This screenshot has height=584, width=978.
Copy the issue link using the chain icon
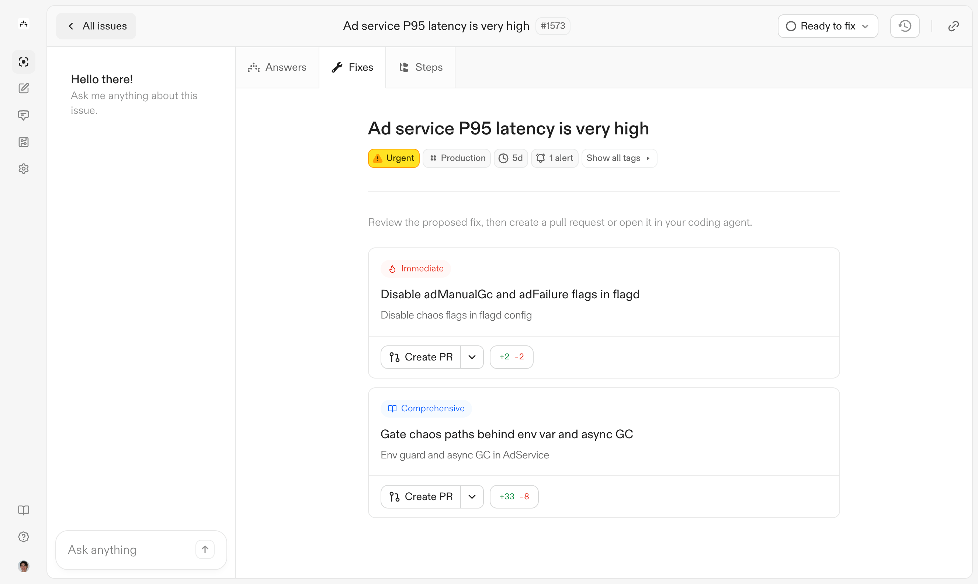954,25
